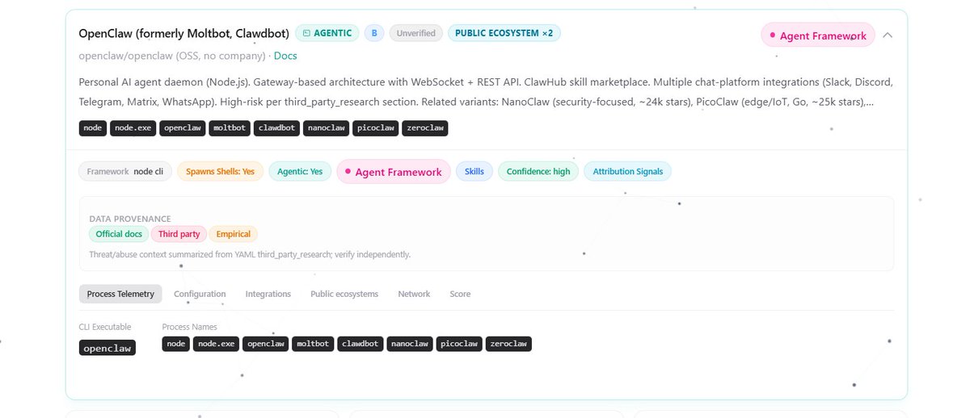
Task: Click the openclaw tag under description
Action: [183, 127]
